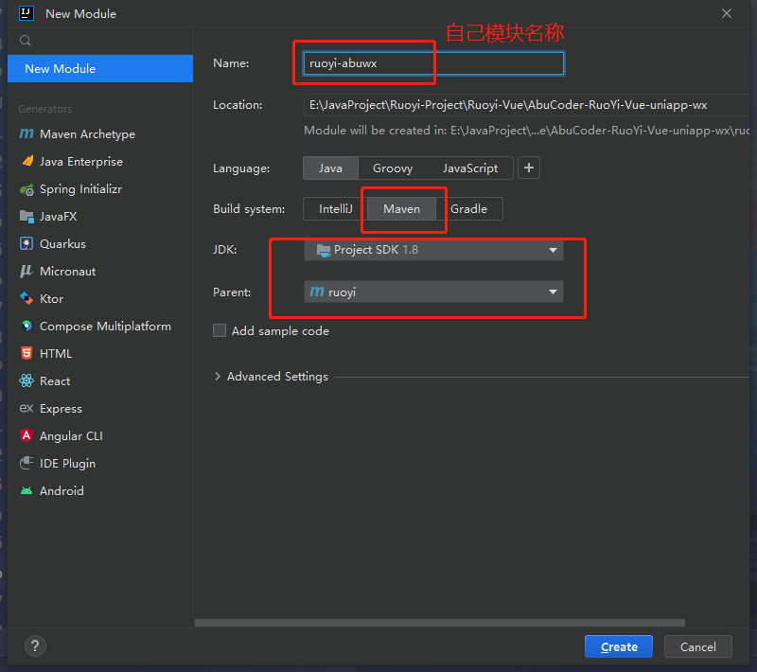
Task: Select the Java Enterprise generator
Action: pyautogui.click(x=100, y=161)
